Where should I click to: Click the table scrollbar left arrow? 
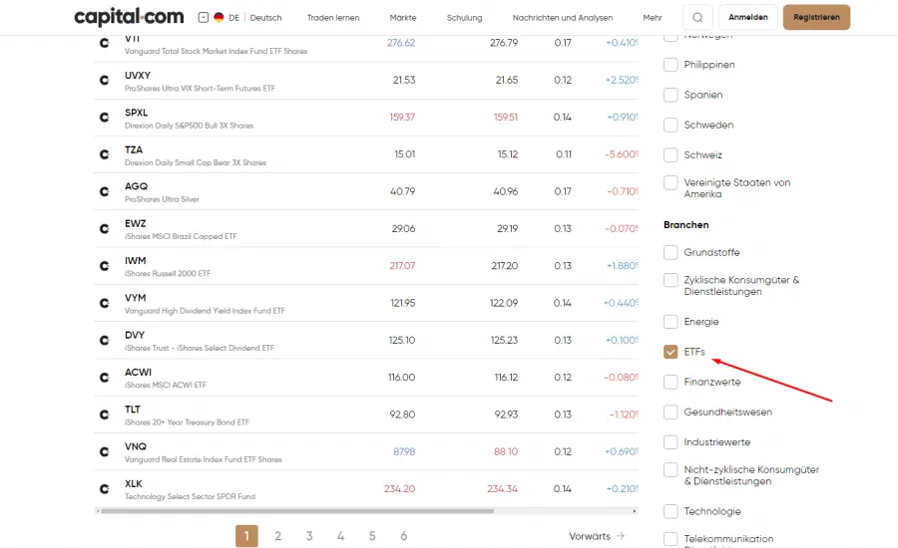pyautogui.click(x=98, y=511)
